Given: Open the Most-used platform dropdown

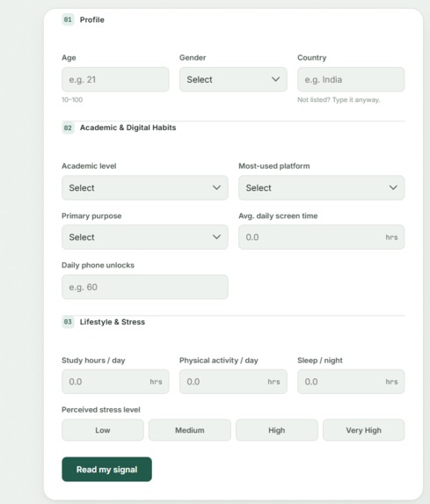Looking at the screenshot, I should coord(321,187).
